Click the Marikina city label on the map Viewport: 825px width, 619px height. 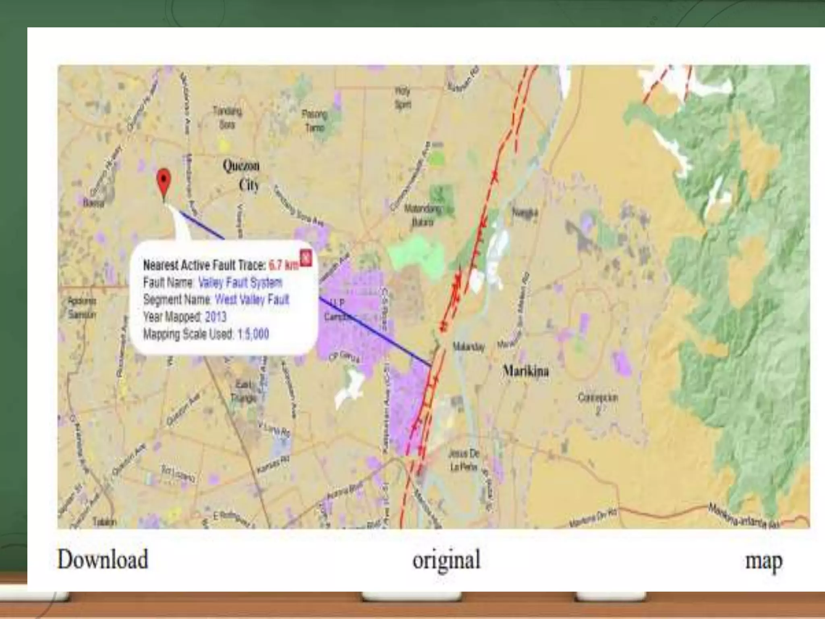526,371
